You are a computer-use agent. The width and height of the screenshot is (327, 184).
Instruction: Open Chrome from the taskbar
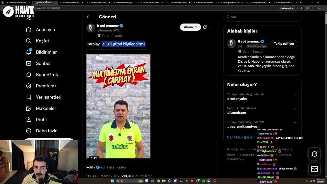tap(158, 181)
